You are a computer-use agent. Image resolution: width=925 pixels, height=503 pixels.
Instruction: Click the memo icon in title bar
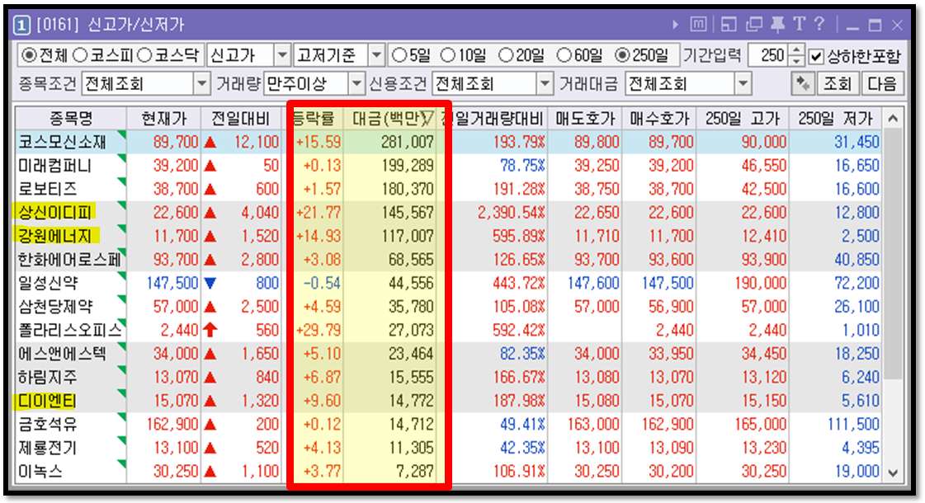(x=698, y=25)
